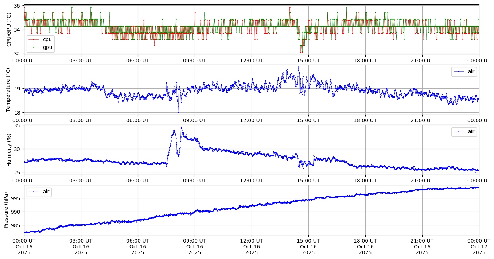Image resolution: width=494 pixels, height=259 pixels.
Task: Click the CPU/GPU (°C) y-axis label
Action: click(x=9, y=30)
